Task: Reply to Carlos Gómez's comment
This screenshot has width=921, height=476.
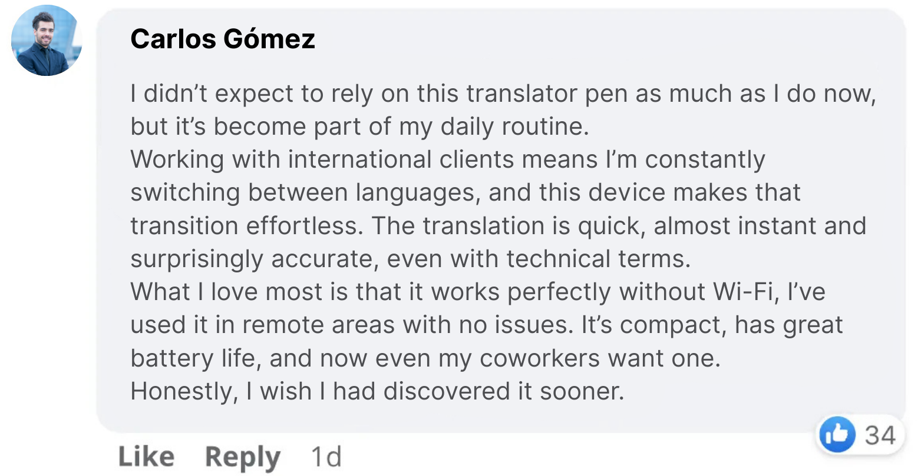Action: click(x=242, y=457)
